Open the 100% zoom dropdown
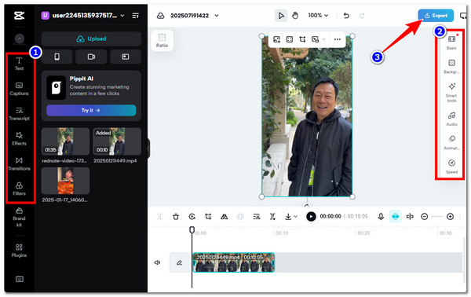Screen dimensions: 471x297 tap(318, 16)
